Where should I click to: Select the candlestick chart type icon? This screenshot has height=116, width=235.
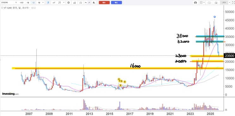click(48, 3)
